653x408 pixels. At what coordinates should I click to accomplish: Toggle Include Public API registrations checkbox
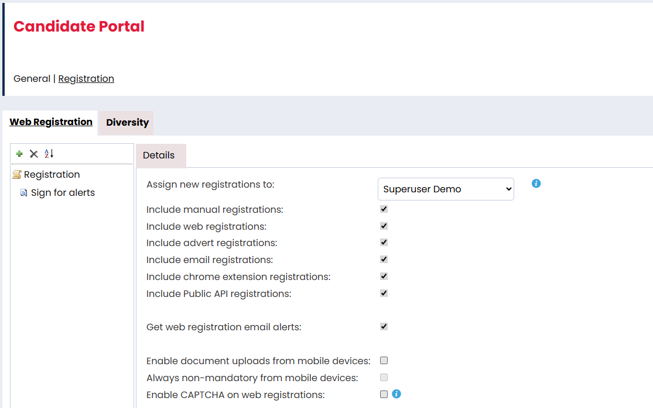tap(384, 293)
